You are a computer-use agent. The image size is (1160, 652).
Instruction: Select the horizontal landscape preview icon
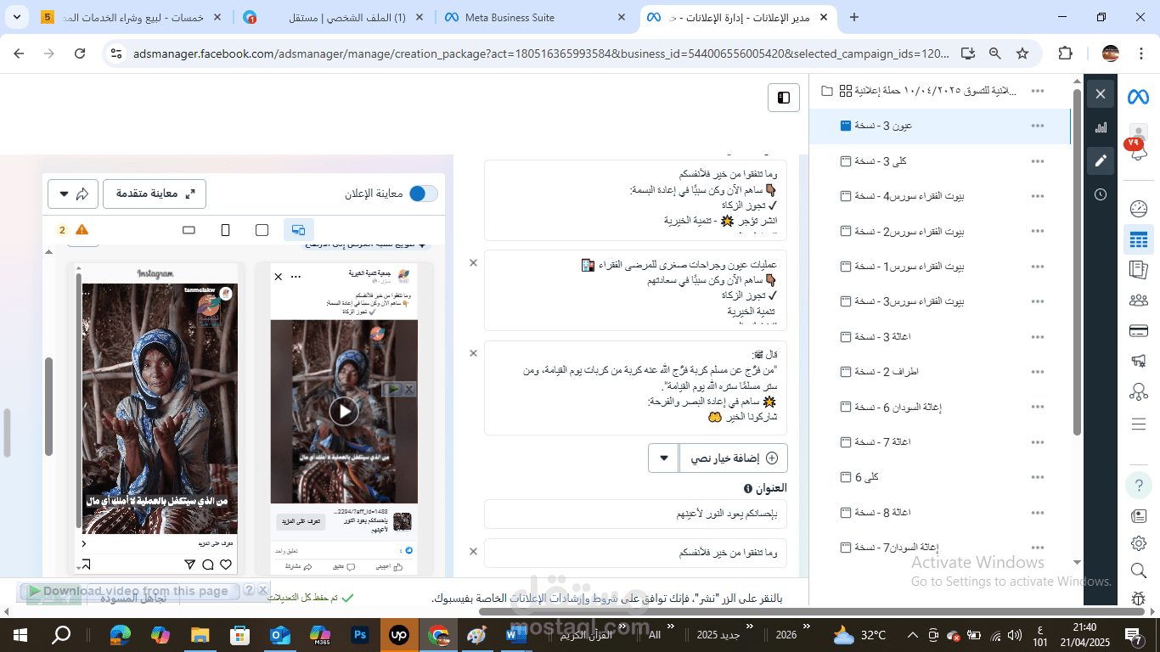pyautogui.click(x=189, y=229)
